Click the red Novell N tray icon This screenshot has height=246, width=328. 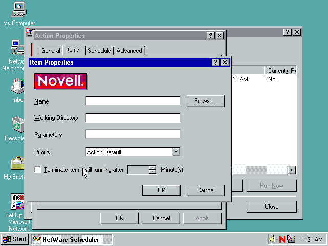click(x=282, y=239)
